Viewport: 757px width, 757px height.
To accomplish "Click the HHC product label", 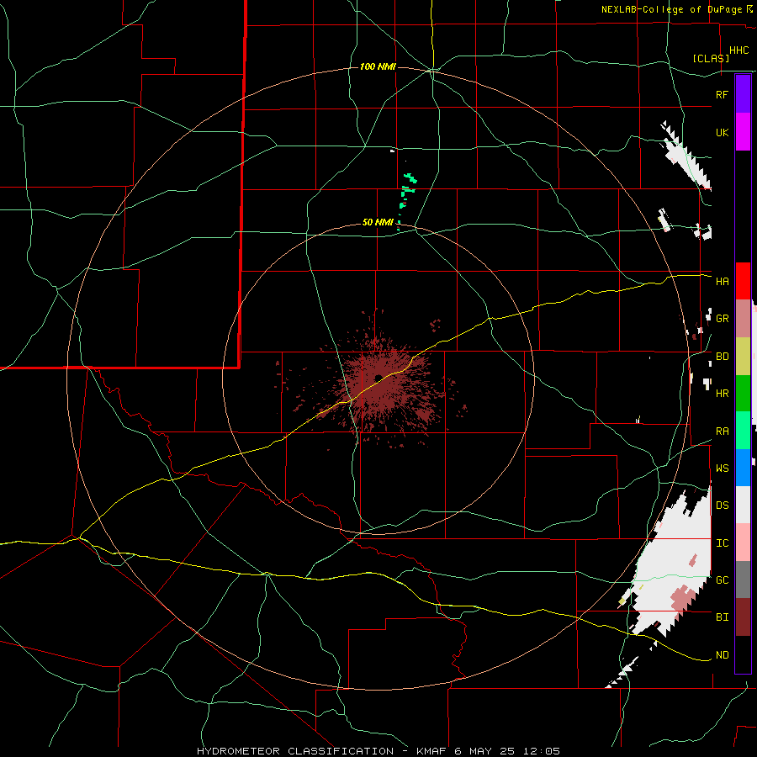I will tap(738, 50).
